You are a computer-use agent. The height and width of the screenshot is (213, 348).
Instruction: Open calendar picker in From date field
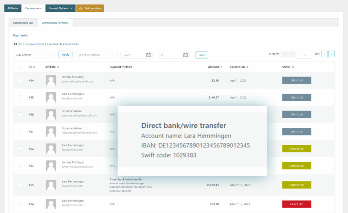click(x=149, y=55)
